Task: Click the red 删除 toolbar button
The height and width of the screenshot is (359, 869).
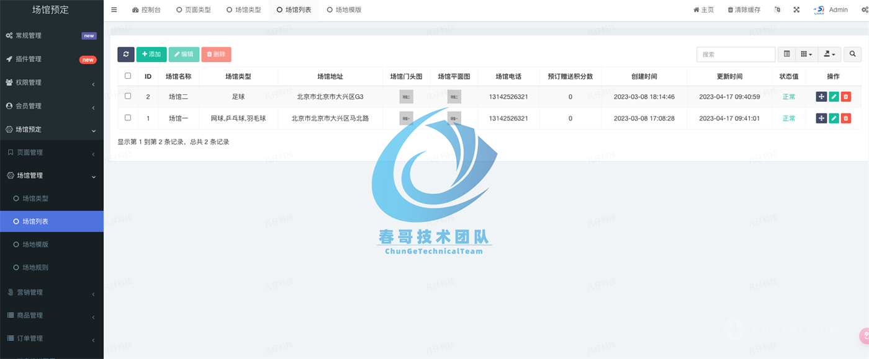Action: tap(216, 55)
